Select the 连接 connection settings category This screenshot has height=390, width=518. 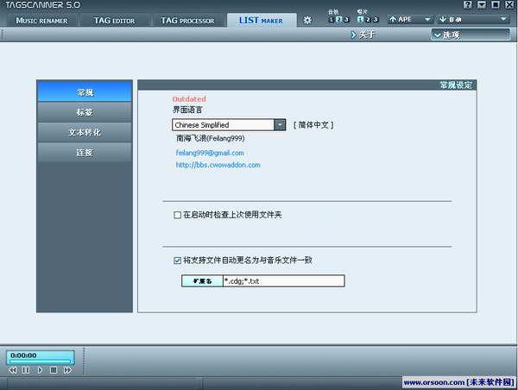(85, 152)
